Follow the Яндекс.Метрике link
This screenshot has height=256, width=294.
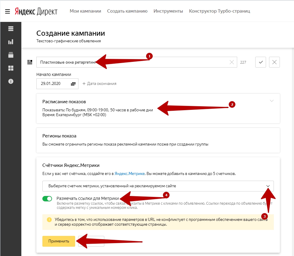(x=130, y=174)
